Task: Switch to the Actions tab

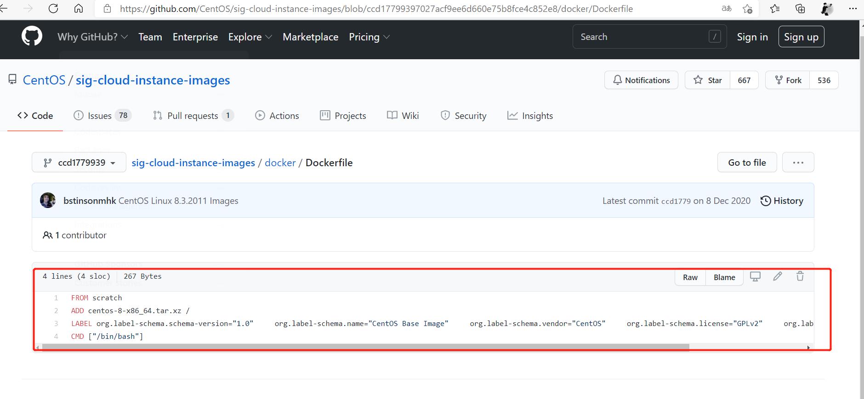Action: tap(277, 116)
